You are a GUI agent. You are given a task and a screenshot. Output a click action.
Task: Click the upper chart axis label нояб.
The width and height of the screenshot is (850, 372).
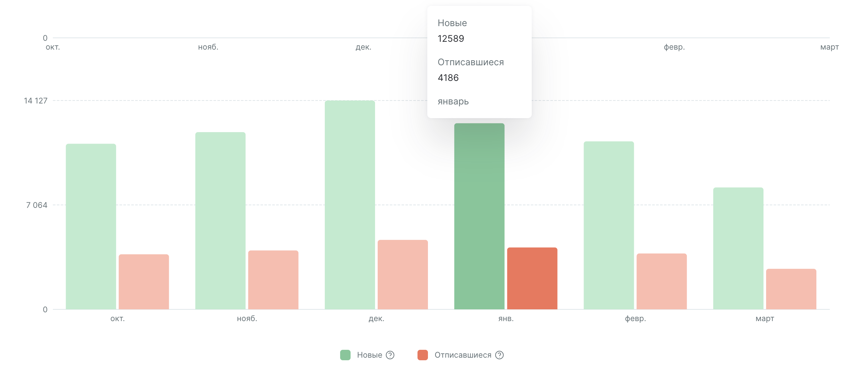coord(208,47)
